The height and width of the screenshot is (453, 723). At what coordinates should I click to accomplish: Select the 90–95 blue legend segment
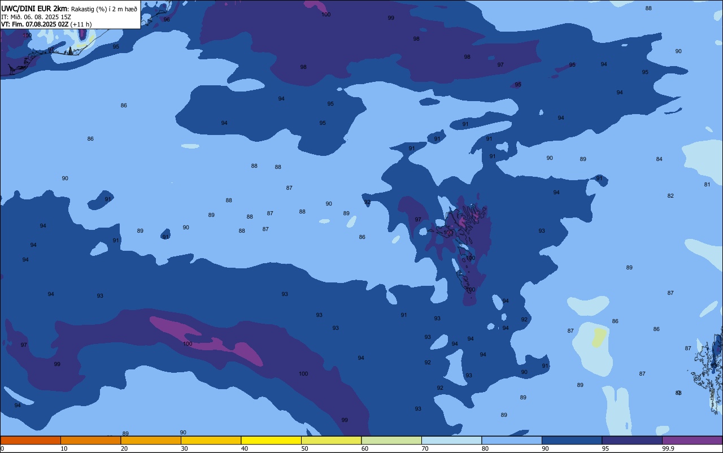pos(572,440)
